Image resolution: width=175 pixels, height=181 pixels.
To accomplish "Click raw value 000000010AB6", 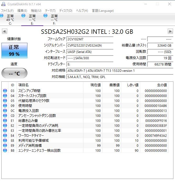I will [156, 106].
